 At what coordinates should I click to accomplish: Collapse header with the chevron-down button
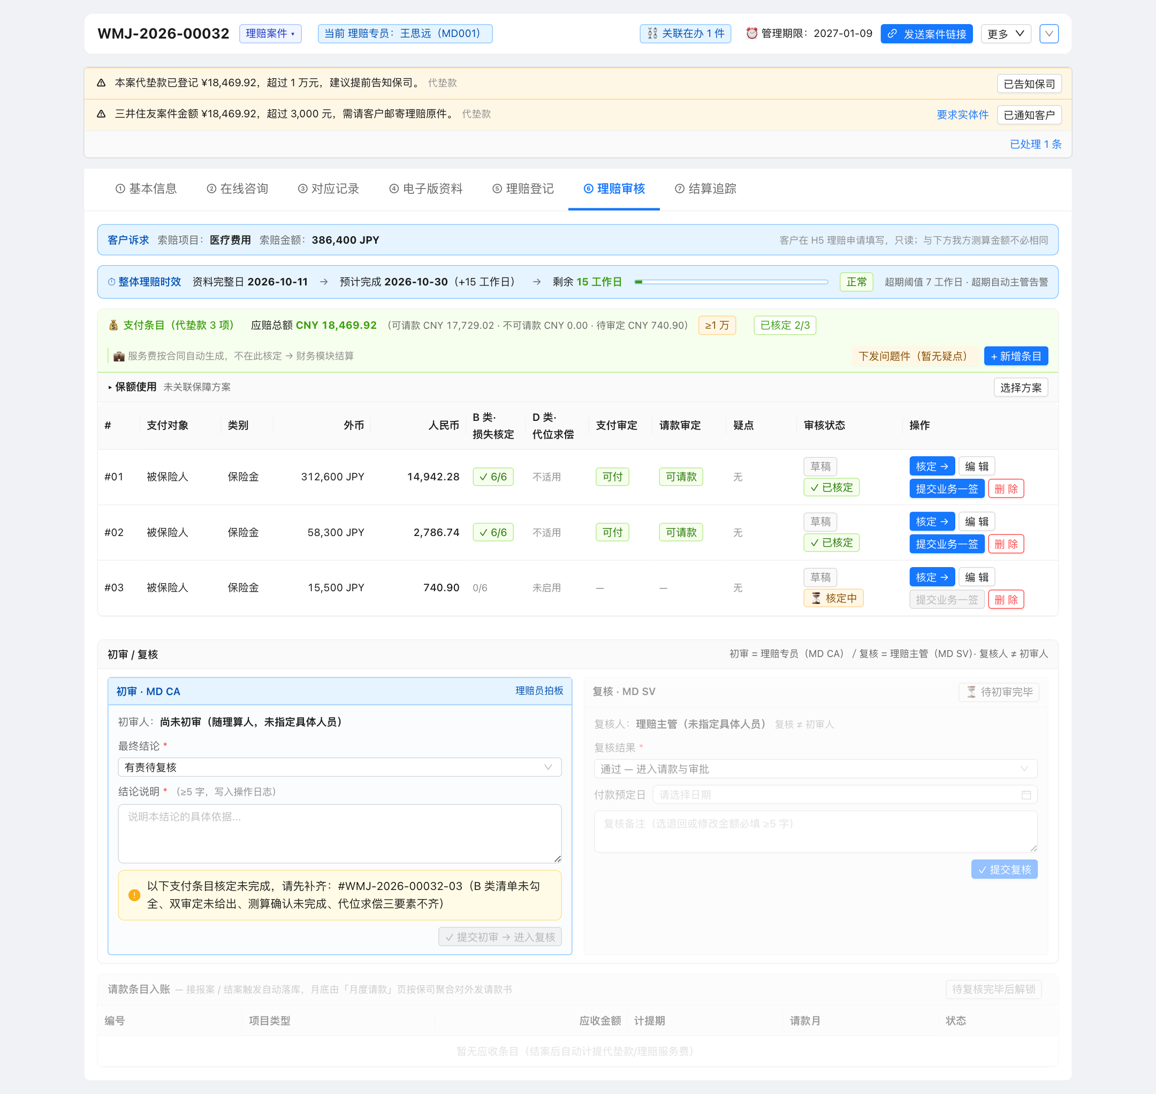point(1049,34)
